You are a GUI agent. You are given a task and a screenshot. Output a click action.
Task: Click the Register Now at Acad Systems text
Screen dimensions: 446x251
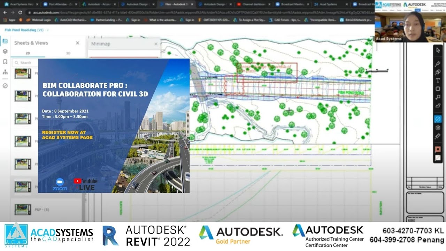click(x=67, y=135)
